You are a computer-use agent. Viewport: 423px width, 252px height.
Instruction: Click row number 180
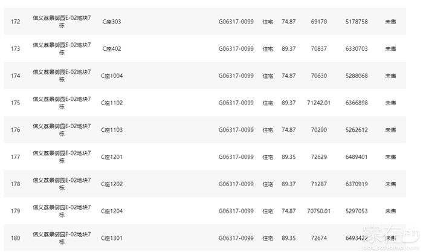coord(16,238)
